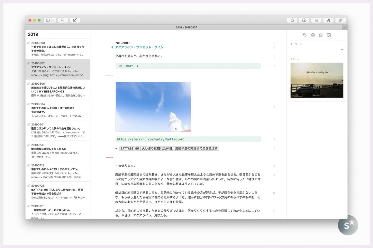Add a new tab with plus button
The width and height of the screenshot is (373, 248).
345,27
